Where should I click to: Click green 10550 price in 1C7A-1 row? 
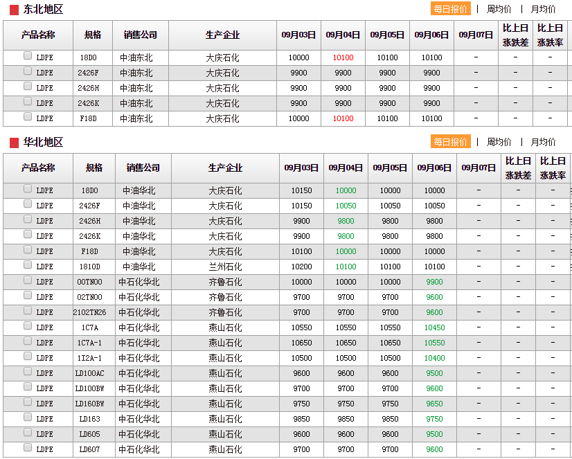(x=434, y=343)
